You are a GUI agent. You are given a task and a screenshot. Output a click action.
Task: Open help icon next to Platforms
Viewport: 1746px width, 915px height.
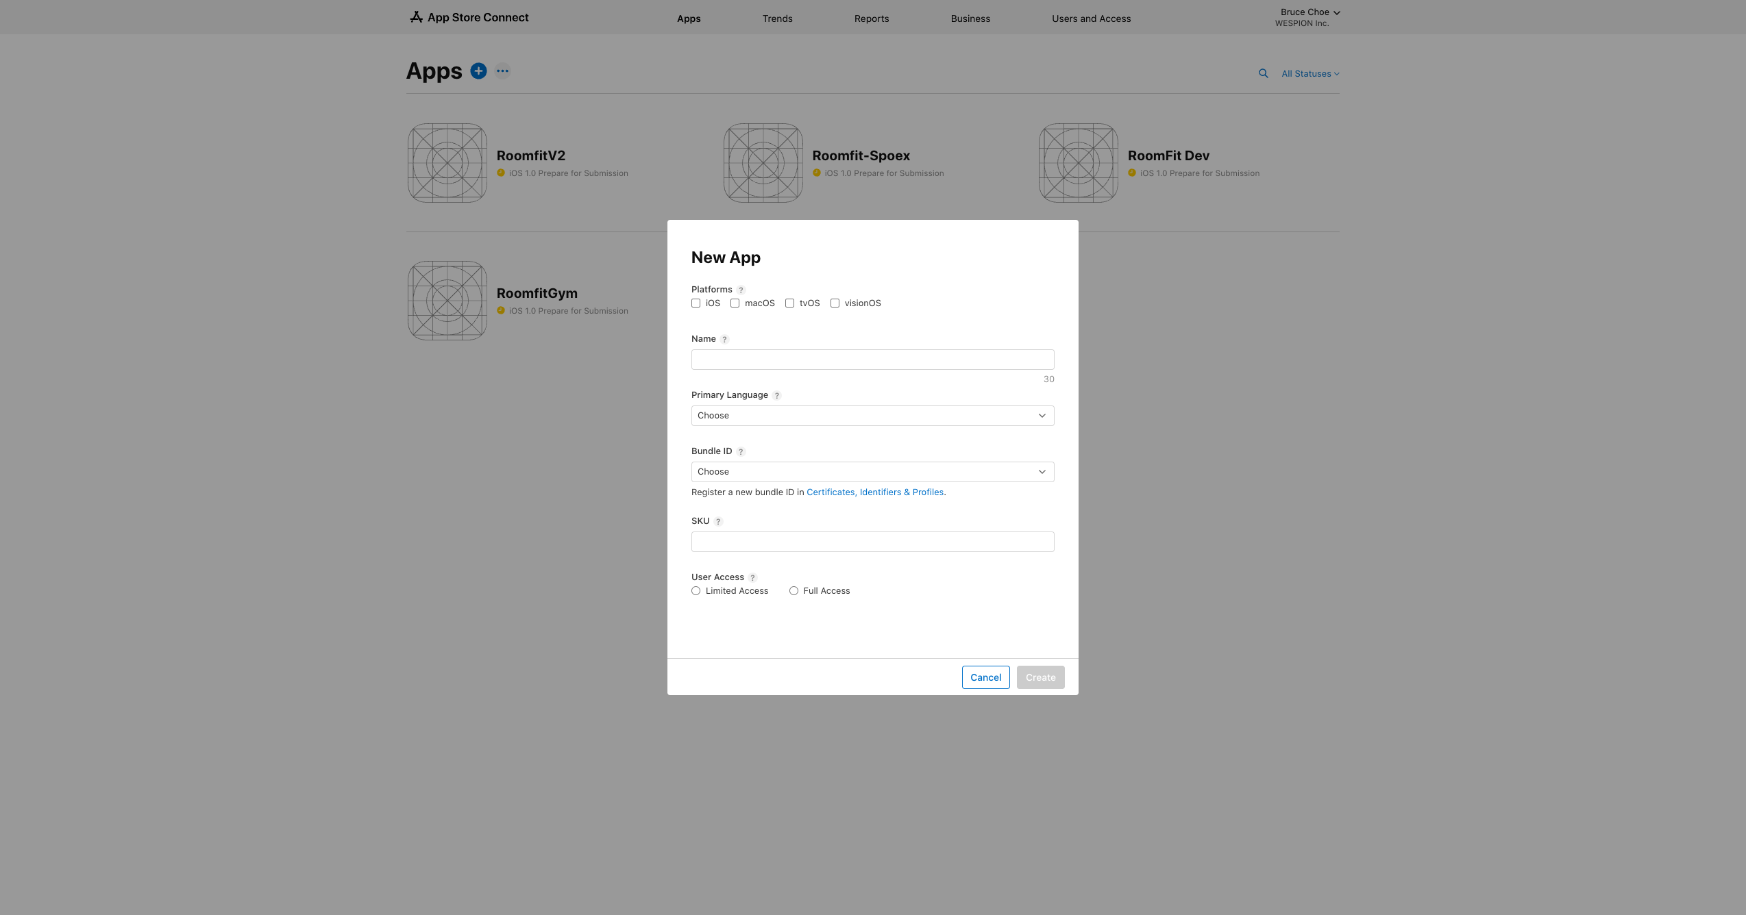[741, 290]
